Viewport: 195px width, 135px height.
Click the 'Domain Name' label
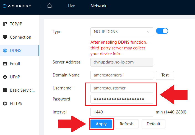click(x=66, y=75)
